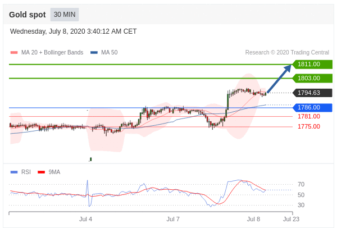The height and width of the screenshot is (228, 337).
Task: Click the 'RSI' legend label
Action: click(x=26, y=172)
